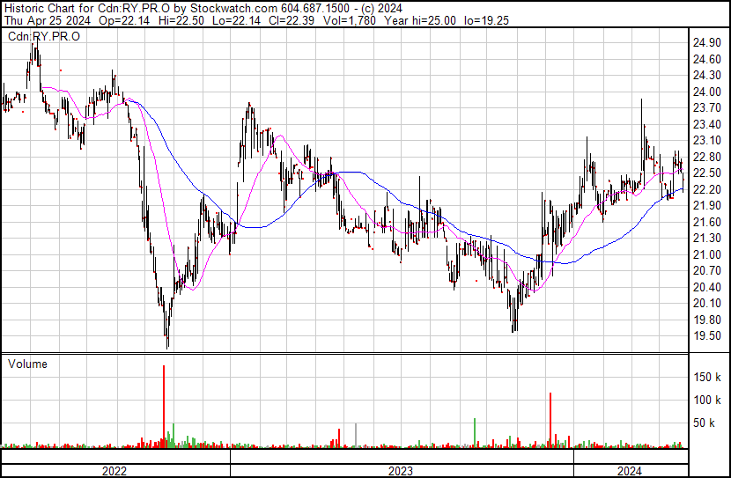Click the Thu Apr 25 2024 date text
The width and height of the screenshot is (731, 478).
pos(48,20)
